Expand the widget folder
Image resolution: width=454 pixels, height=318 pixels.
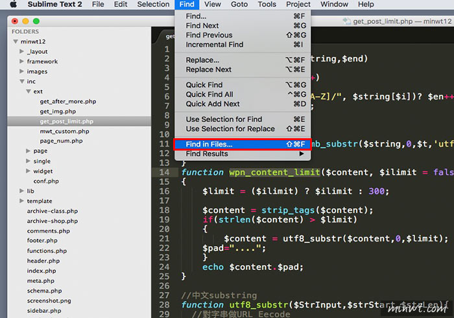coord(28,171)
